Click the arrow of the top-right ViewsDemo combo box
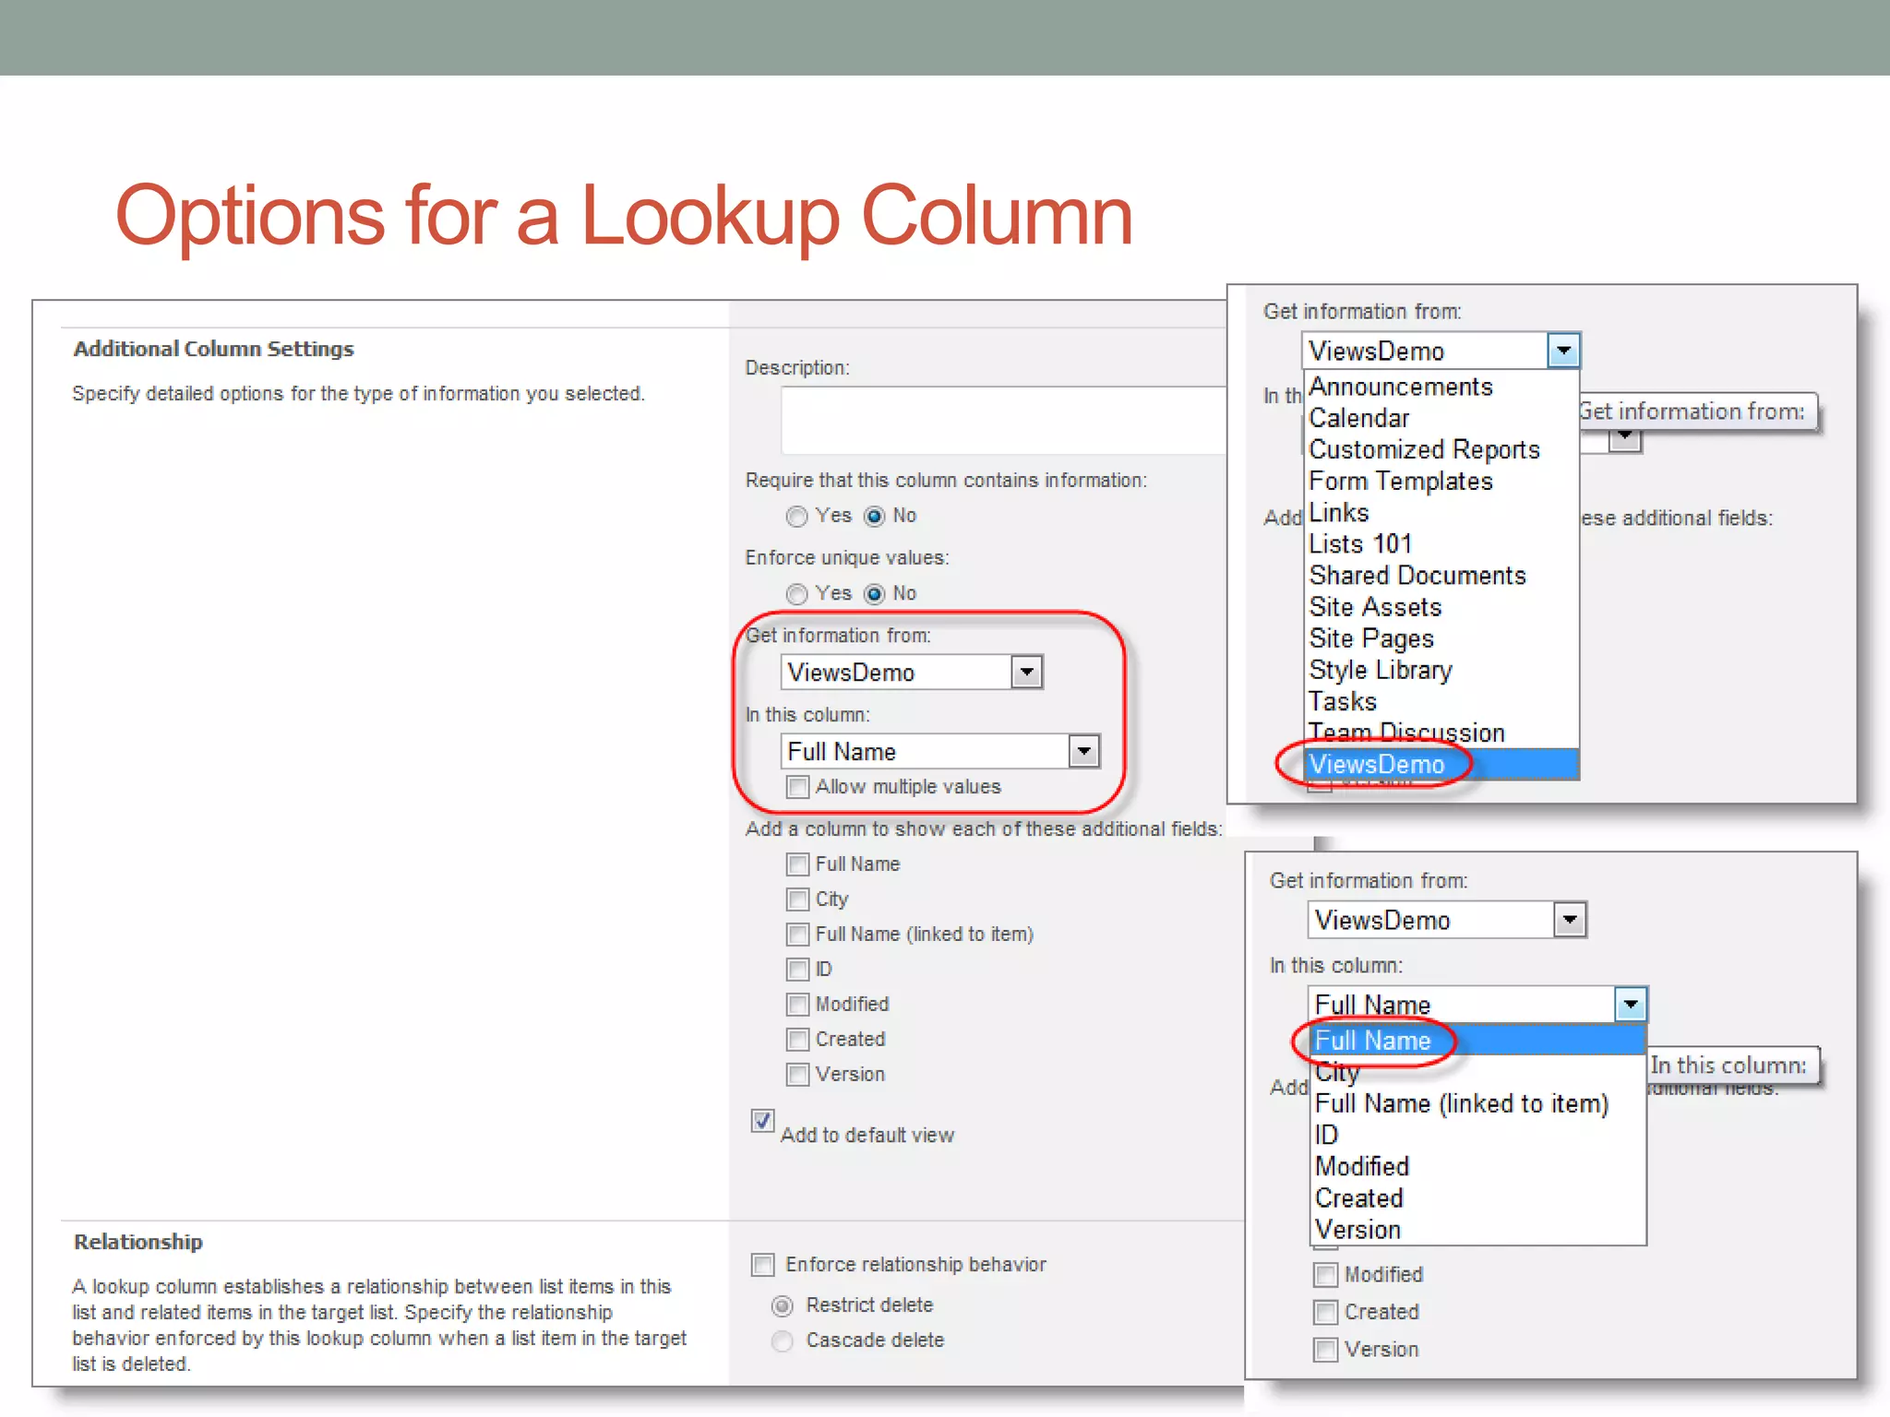The width and height of the screenshot is (1890, 1417). pyautogui.click(x=1563, y=351)
